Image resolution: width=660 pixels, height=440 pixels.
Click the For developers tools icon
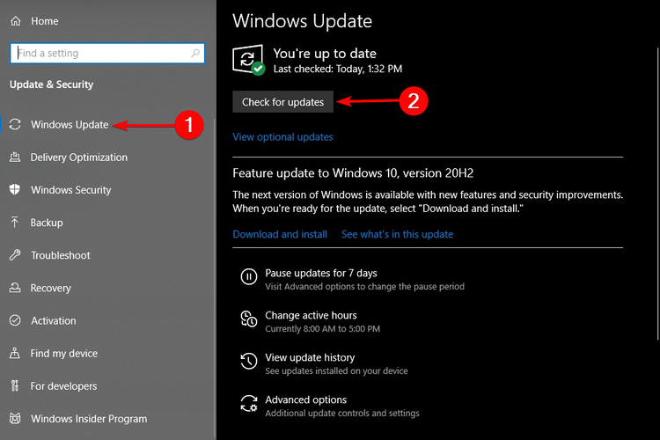click(x=15, y=385)
